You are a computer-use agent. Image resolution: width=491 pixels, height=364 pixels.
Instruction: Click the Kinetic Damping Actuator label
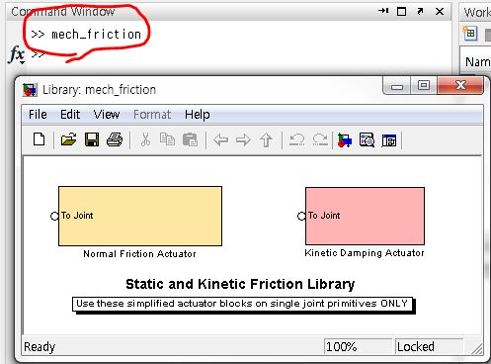tap(365, 253)
